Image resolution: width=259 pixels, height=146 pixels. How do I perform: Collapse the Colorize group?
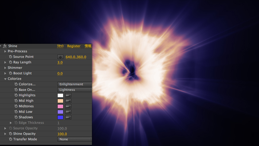[5, 79]
